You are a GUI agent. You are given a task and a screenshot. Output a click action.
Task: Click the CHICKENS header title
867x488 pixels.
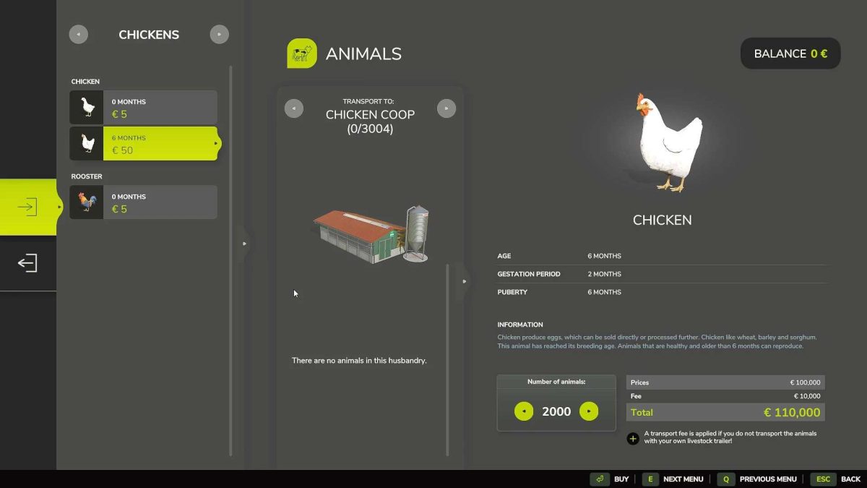pyautogui.click(x=149, y=34)
